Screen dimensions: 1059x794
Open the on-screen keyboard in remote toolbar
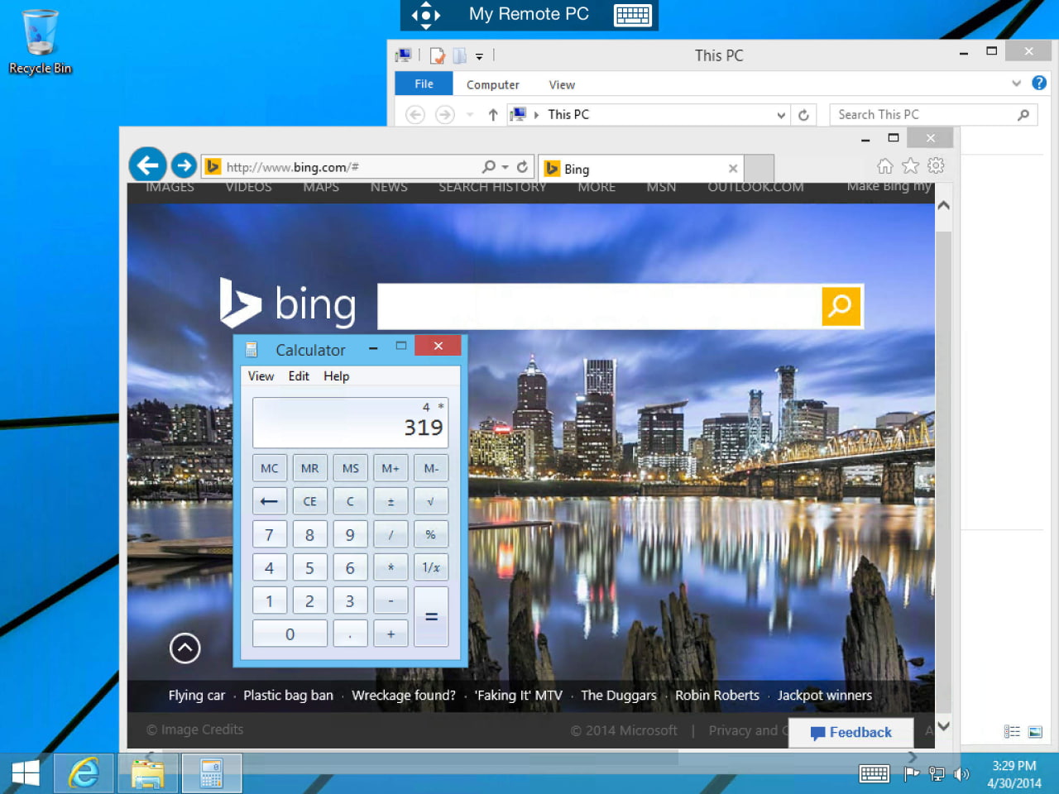pos(633,15)
